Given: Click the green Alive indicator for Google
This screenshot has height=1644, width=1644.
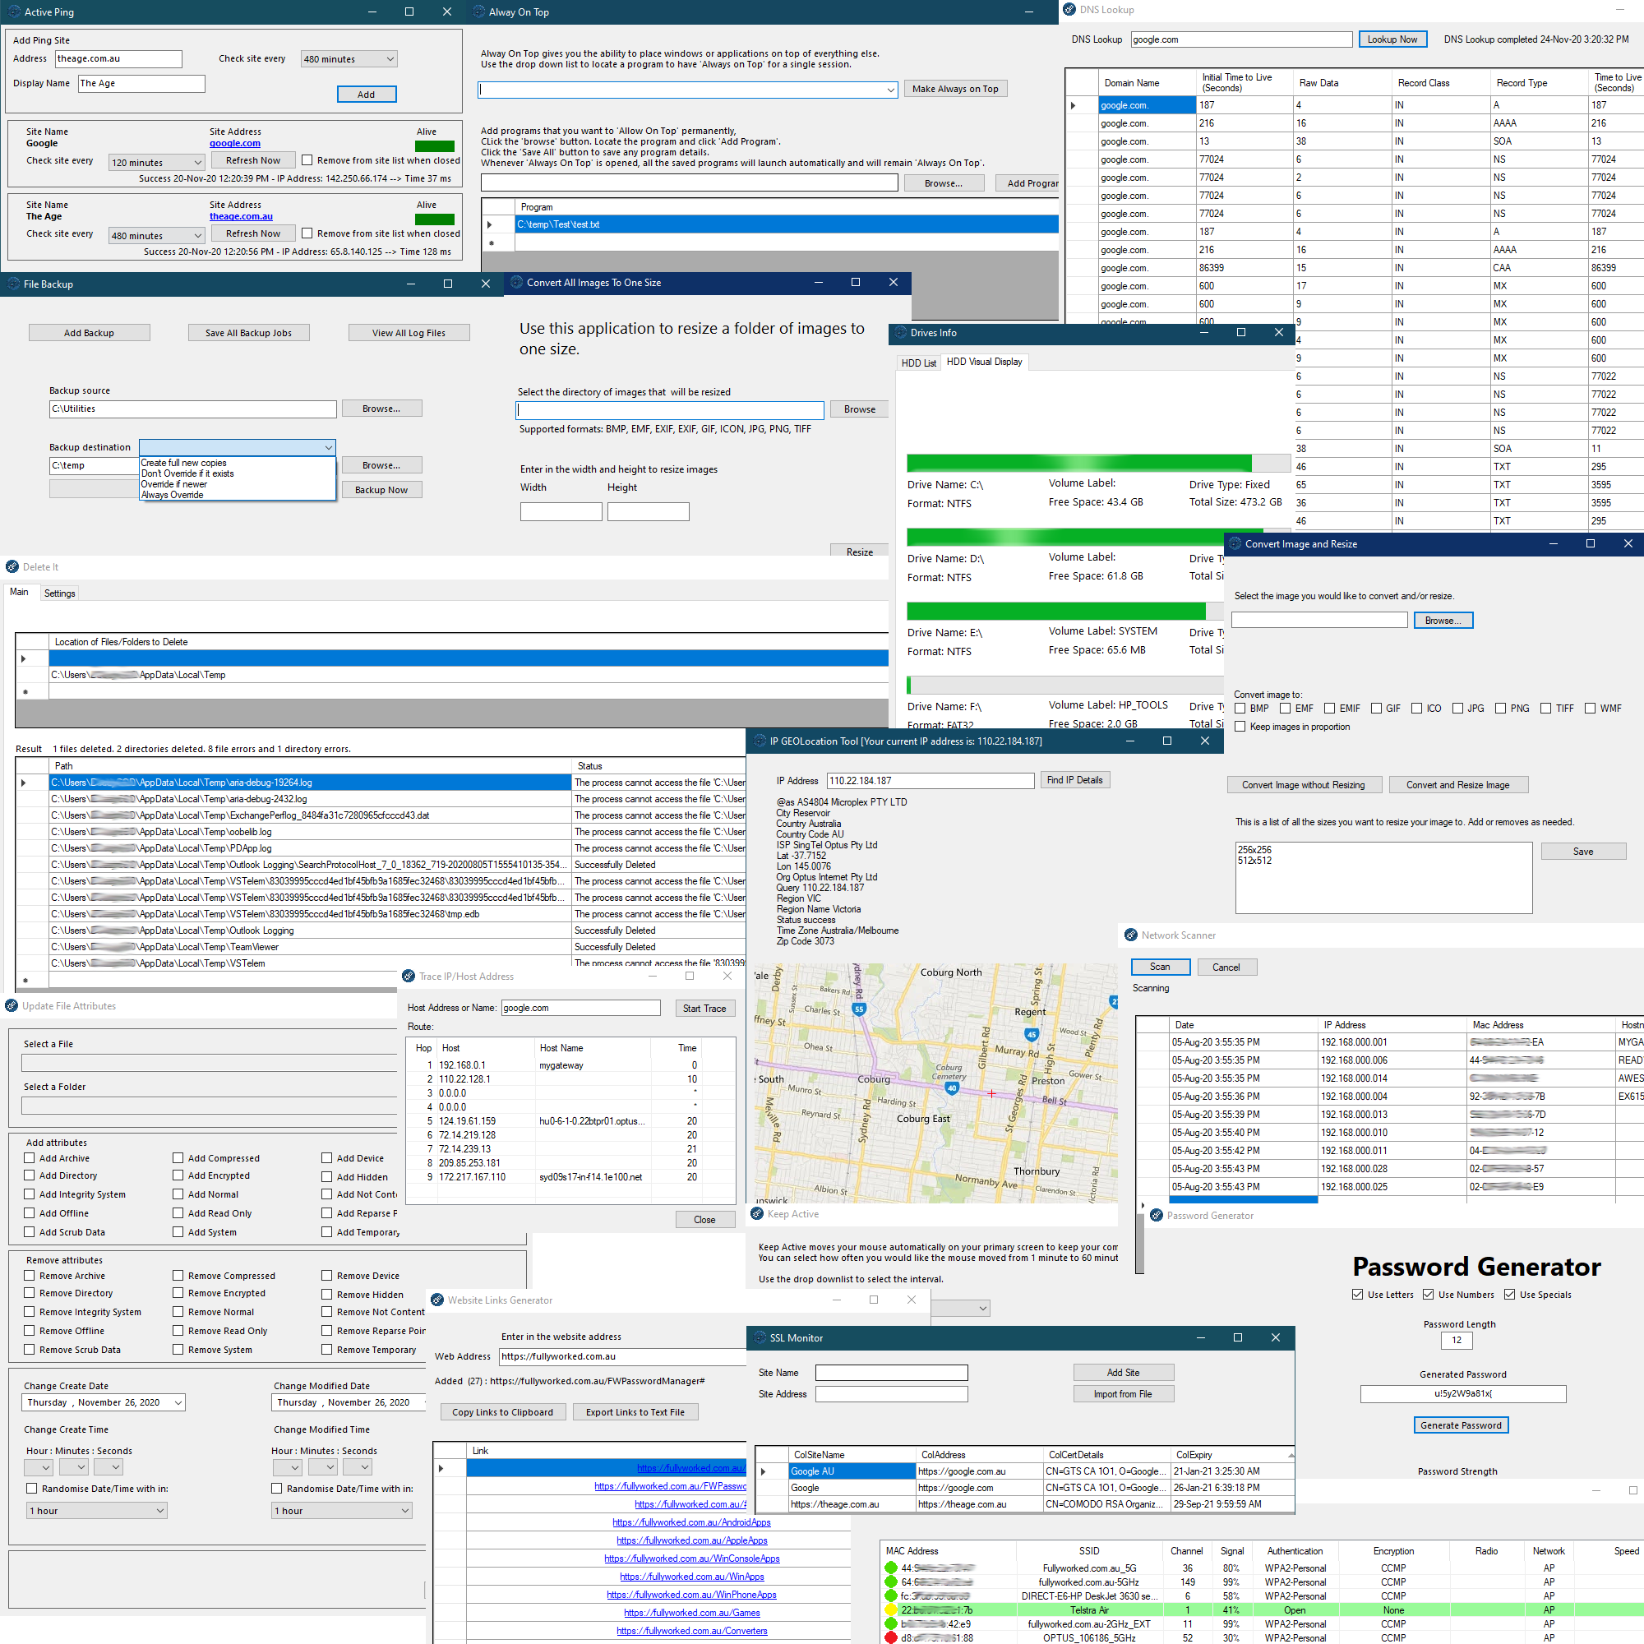Looking at the screenshot, I should (x=434, y=145).
